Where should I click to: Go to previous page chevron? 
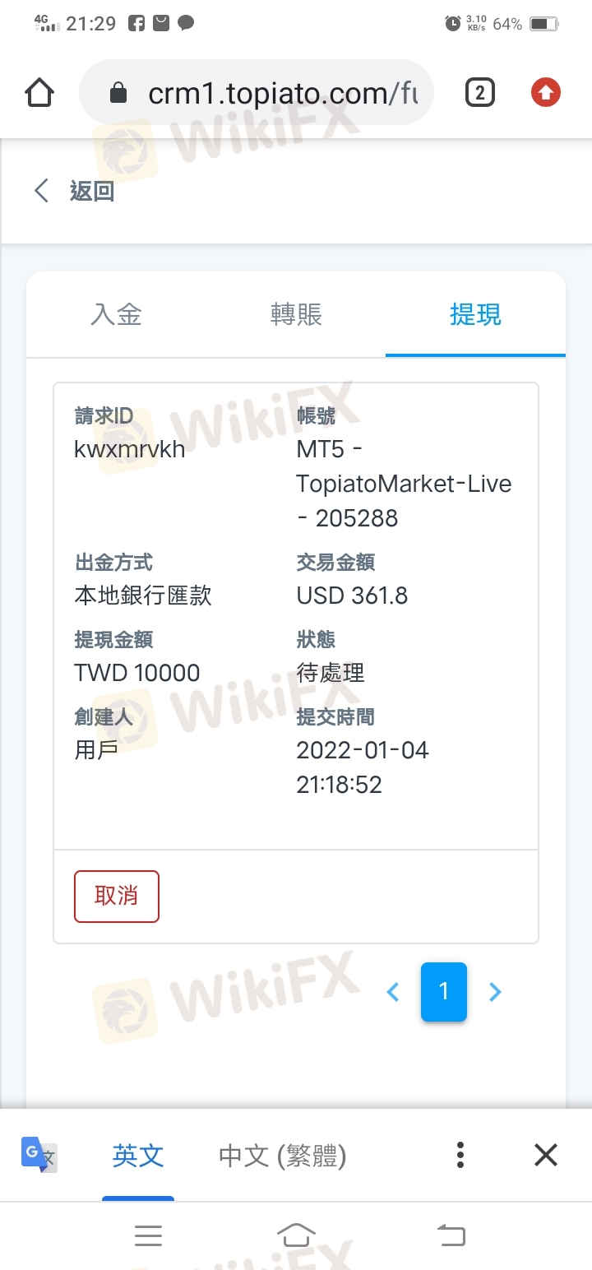point(393,992)
